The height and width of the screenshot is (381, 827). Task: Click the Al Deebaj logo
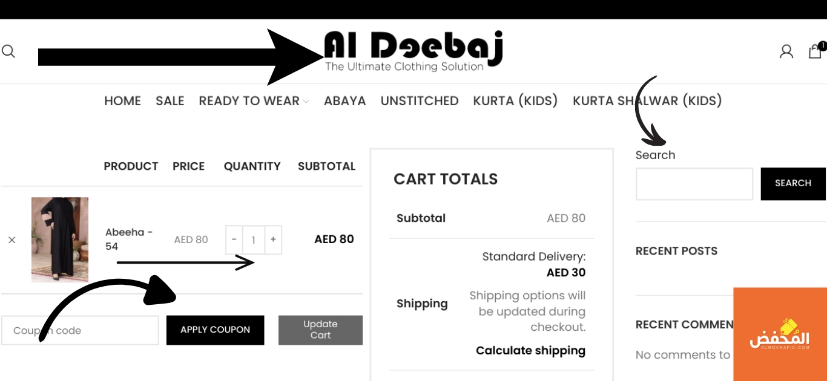[x=413, y=51]
